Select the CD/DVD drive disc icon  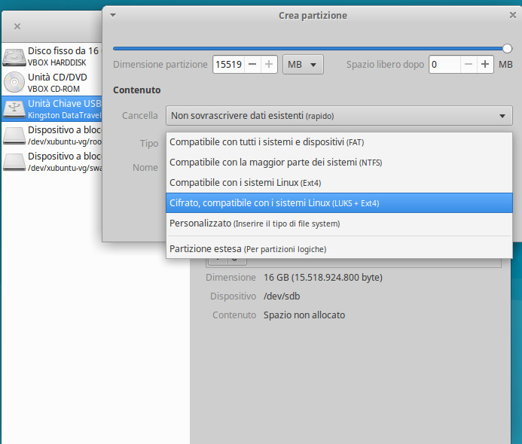[14, 82]
